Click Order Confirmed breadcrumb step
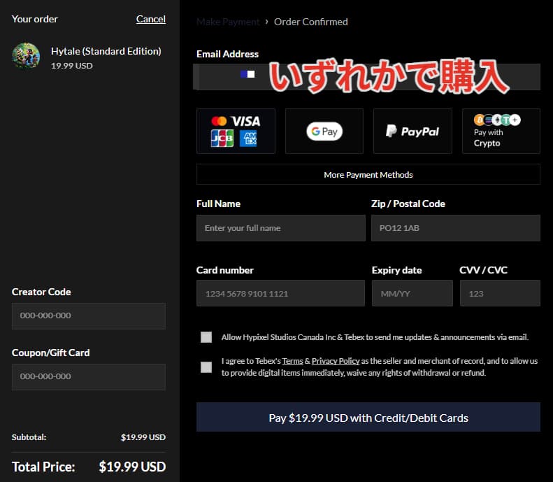The image size is (553, 482). click(310, 22)
